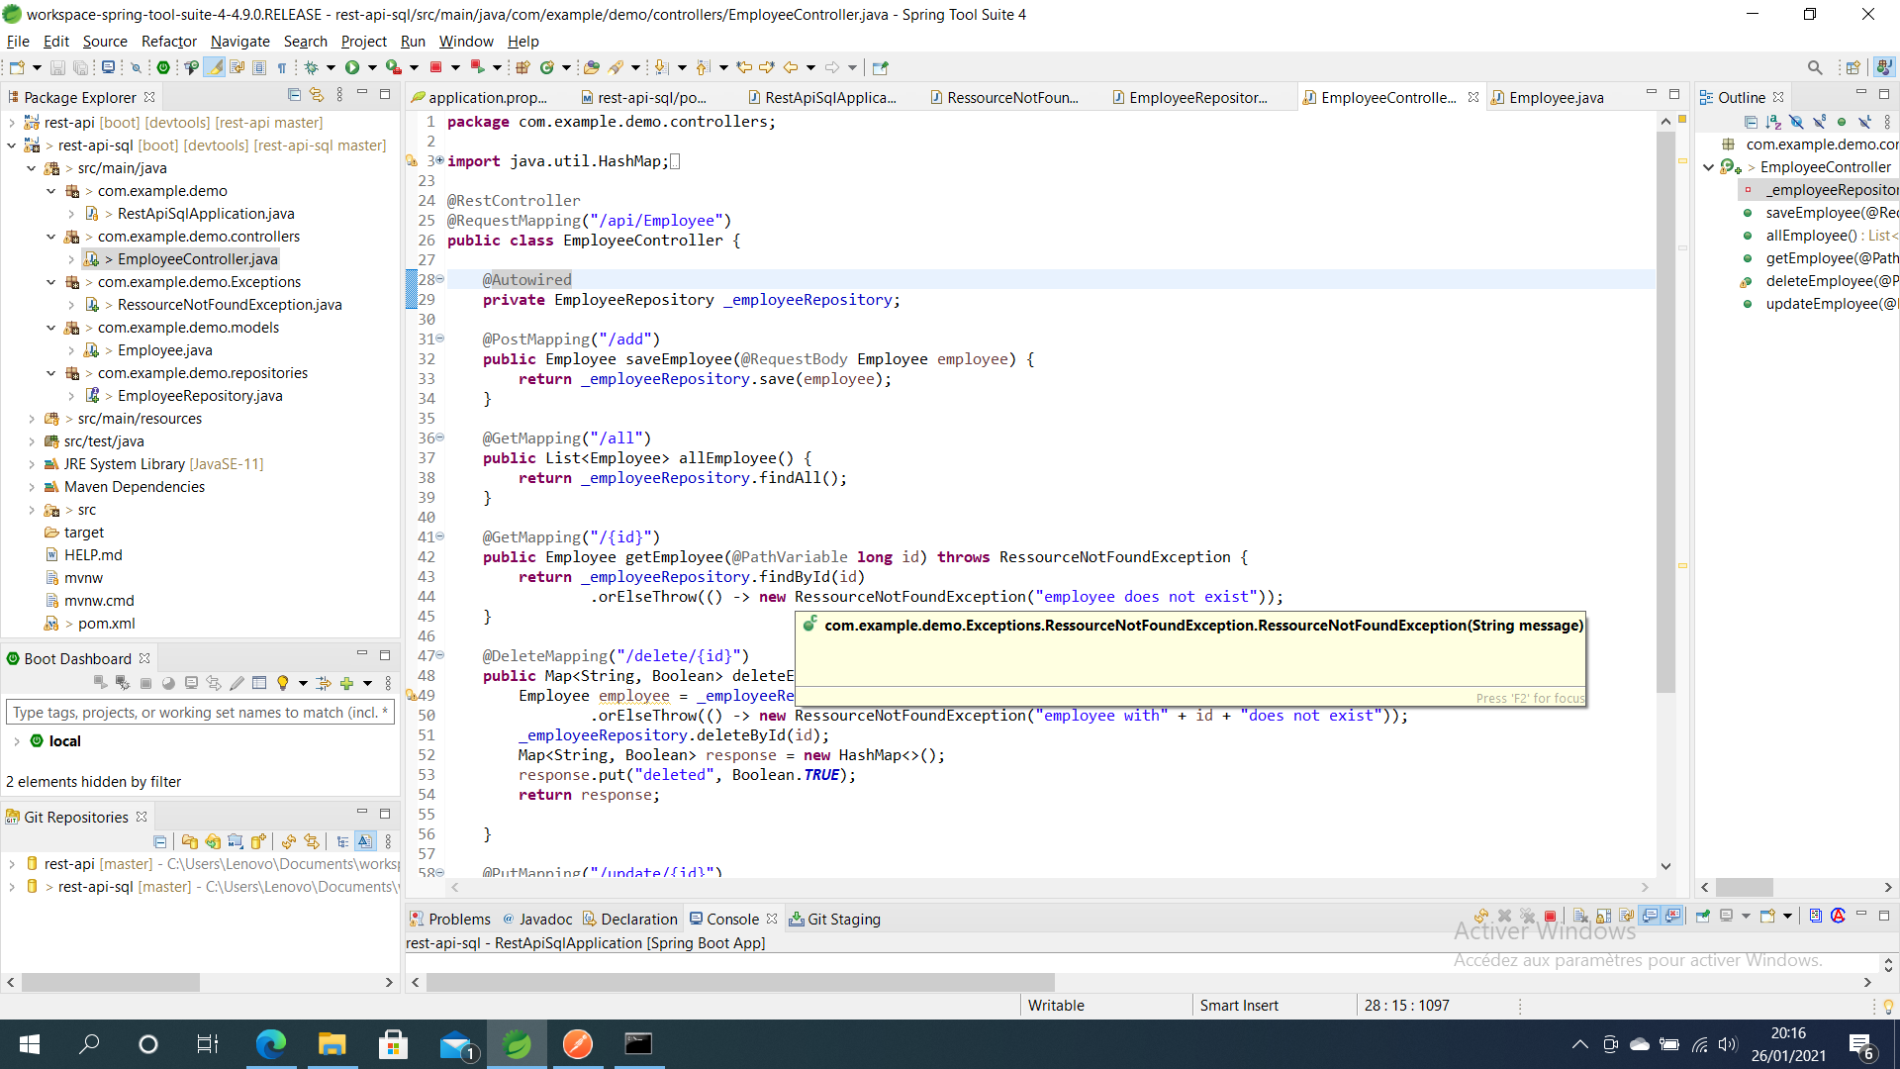Open Boot Dashboard properties table icon
This screenshot has width=1900, height=1069.
tap(259, 683)
